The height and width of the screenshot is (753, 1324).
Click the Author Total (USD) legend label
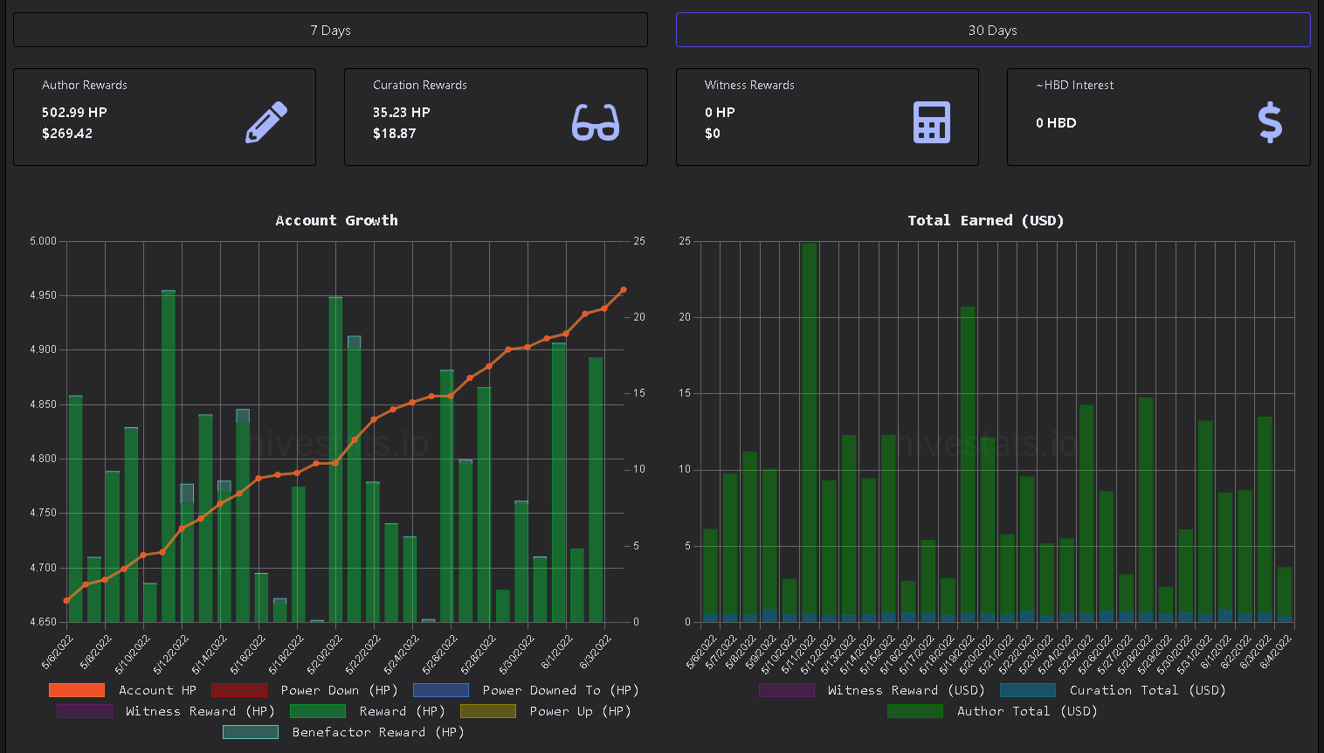tap(1027, 711)
